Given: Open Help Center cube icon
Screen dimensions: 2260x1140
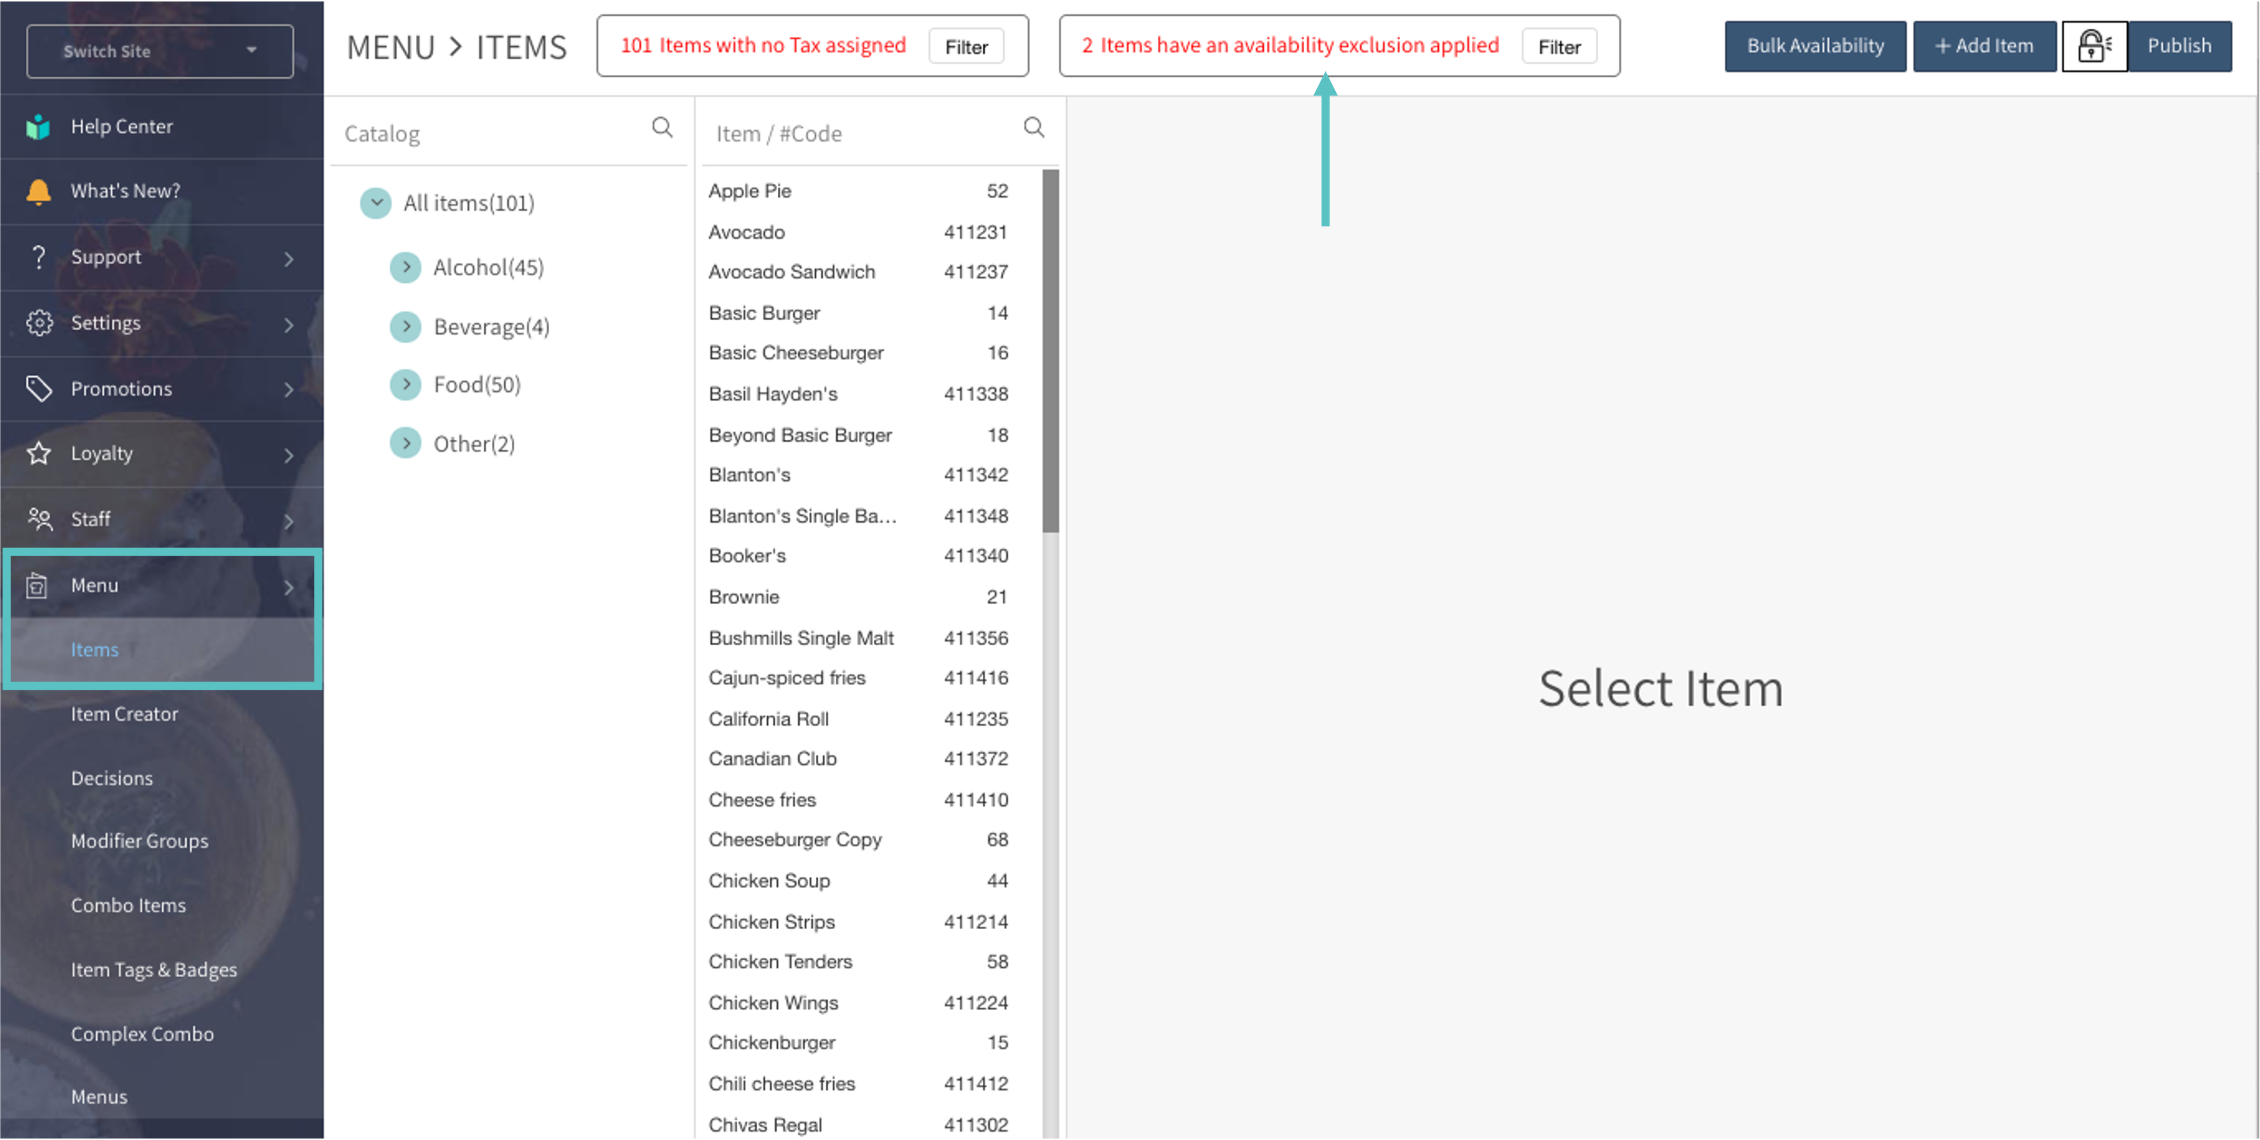Looking at the screenshot, I should point(39,127).
